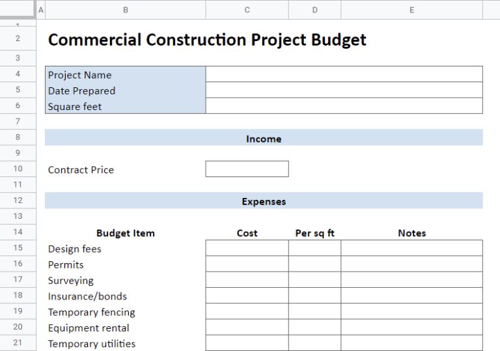The width and height of the screenshot is (500, 351).
Task: Click the Project Name value field
Action: [344, 74]
